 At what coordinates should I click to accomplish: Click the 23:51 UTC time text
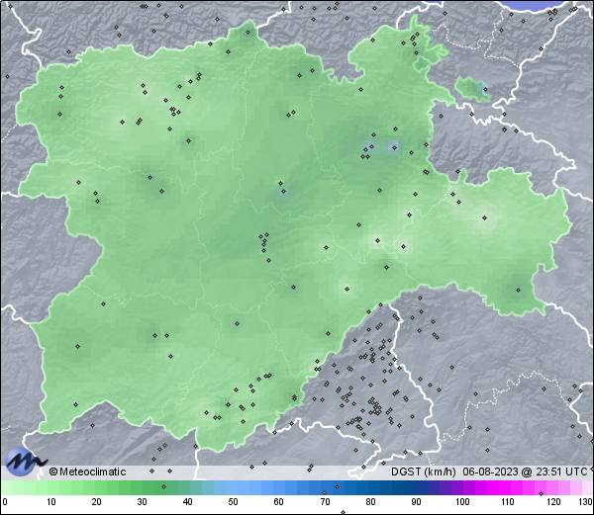click(560, 472)
